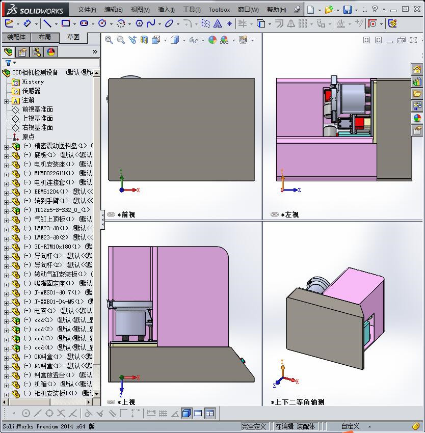Switch to the 装配体 tab
Screen dimensions: 425x433
pos(16,37)
